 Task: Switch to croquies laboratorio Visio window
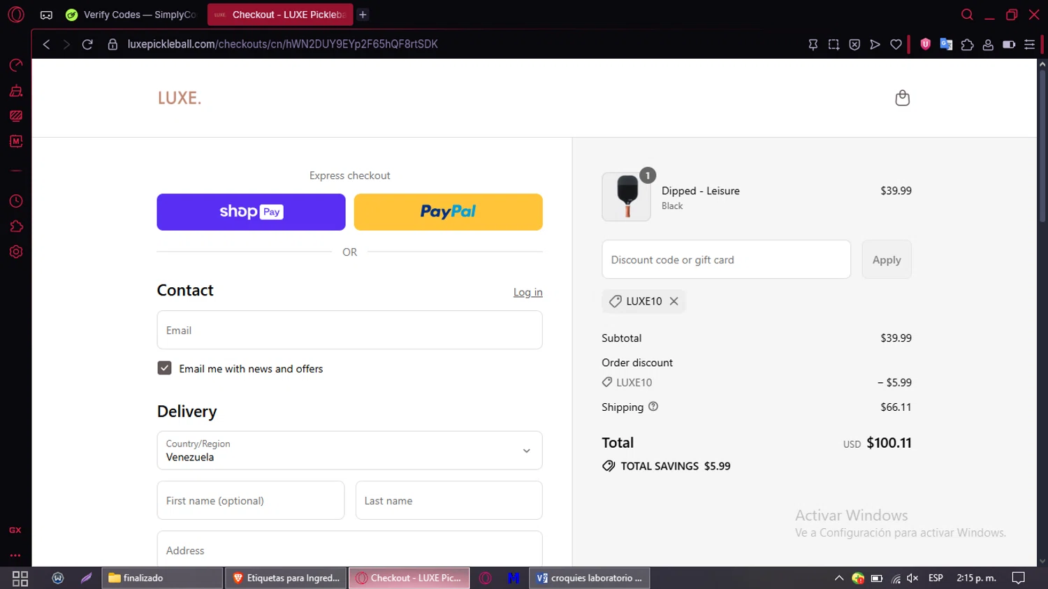(590, 578)
